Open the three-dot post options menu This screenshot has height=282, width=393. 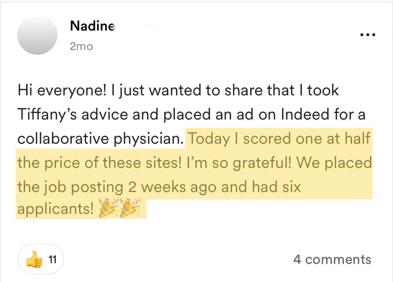point(367,35)
